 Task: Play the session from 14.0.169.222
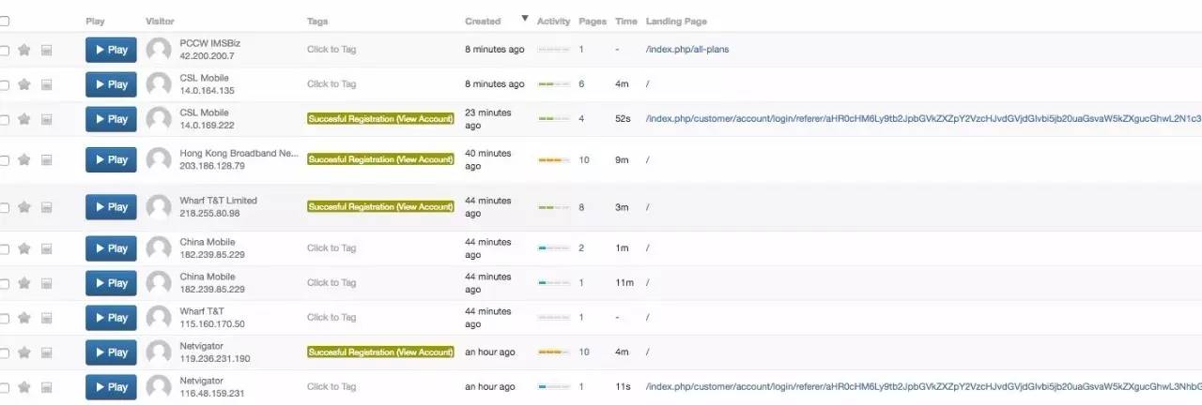click(x=111, y=119)
